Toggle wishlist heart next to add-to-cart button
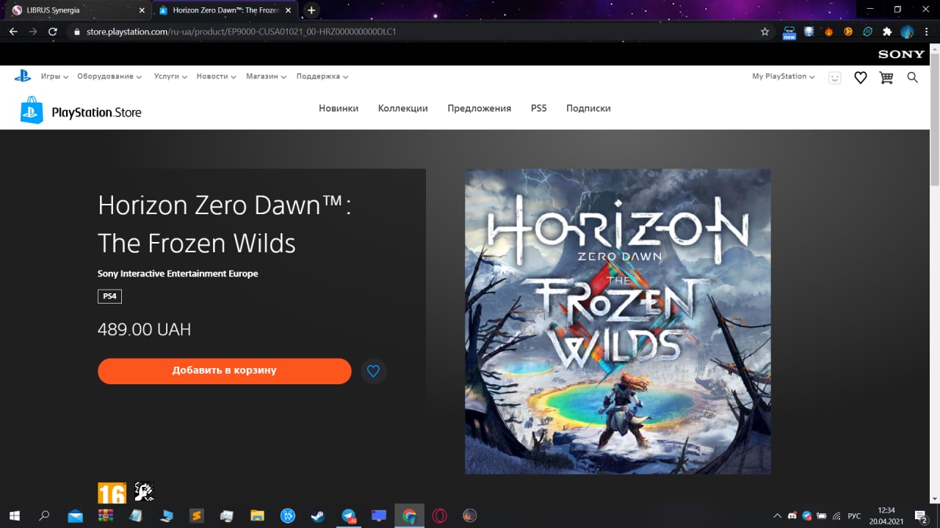Viewport: 940px width, 528px height. (x=373, y=371)
